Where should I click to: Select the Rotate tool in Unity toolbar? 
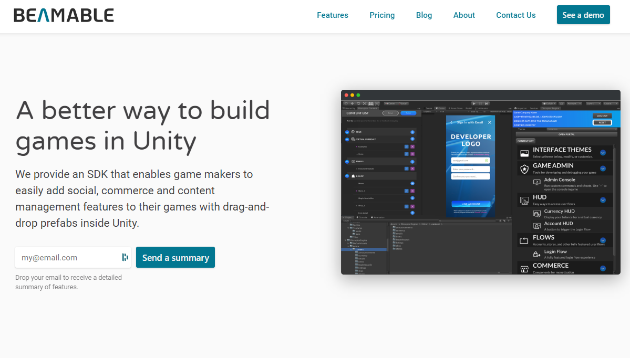[x=358, y=103]
